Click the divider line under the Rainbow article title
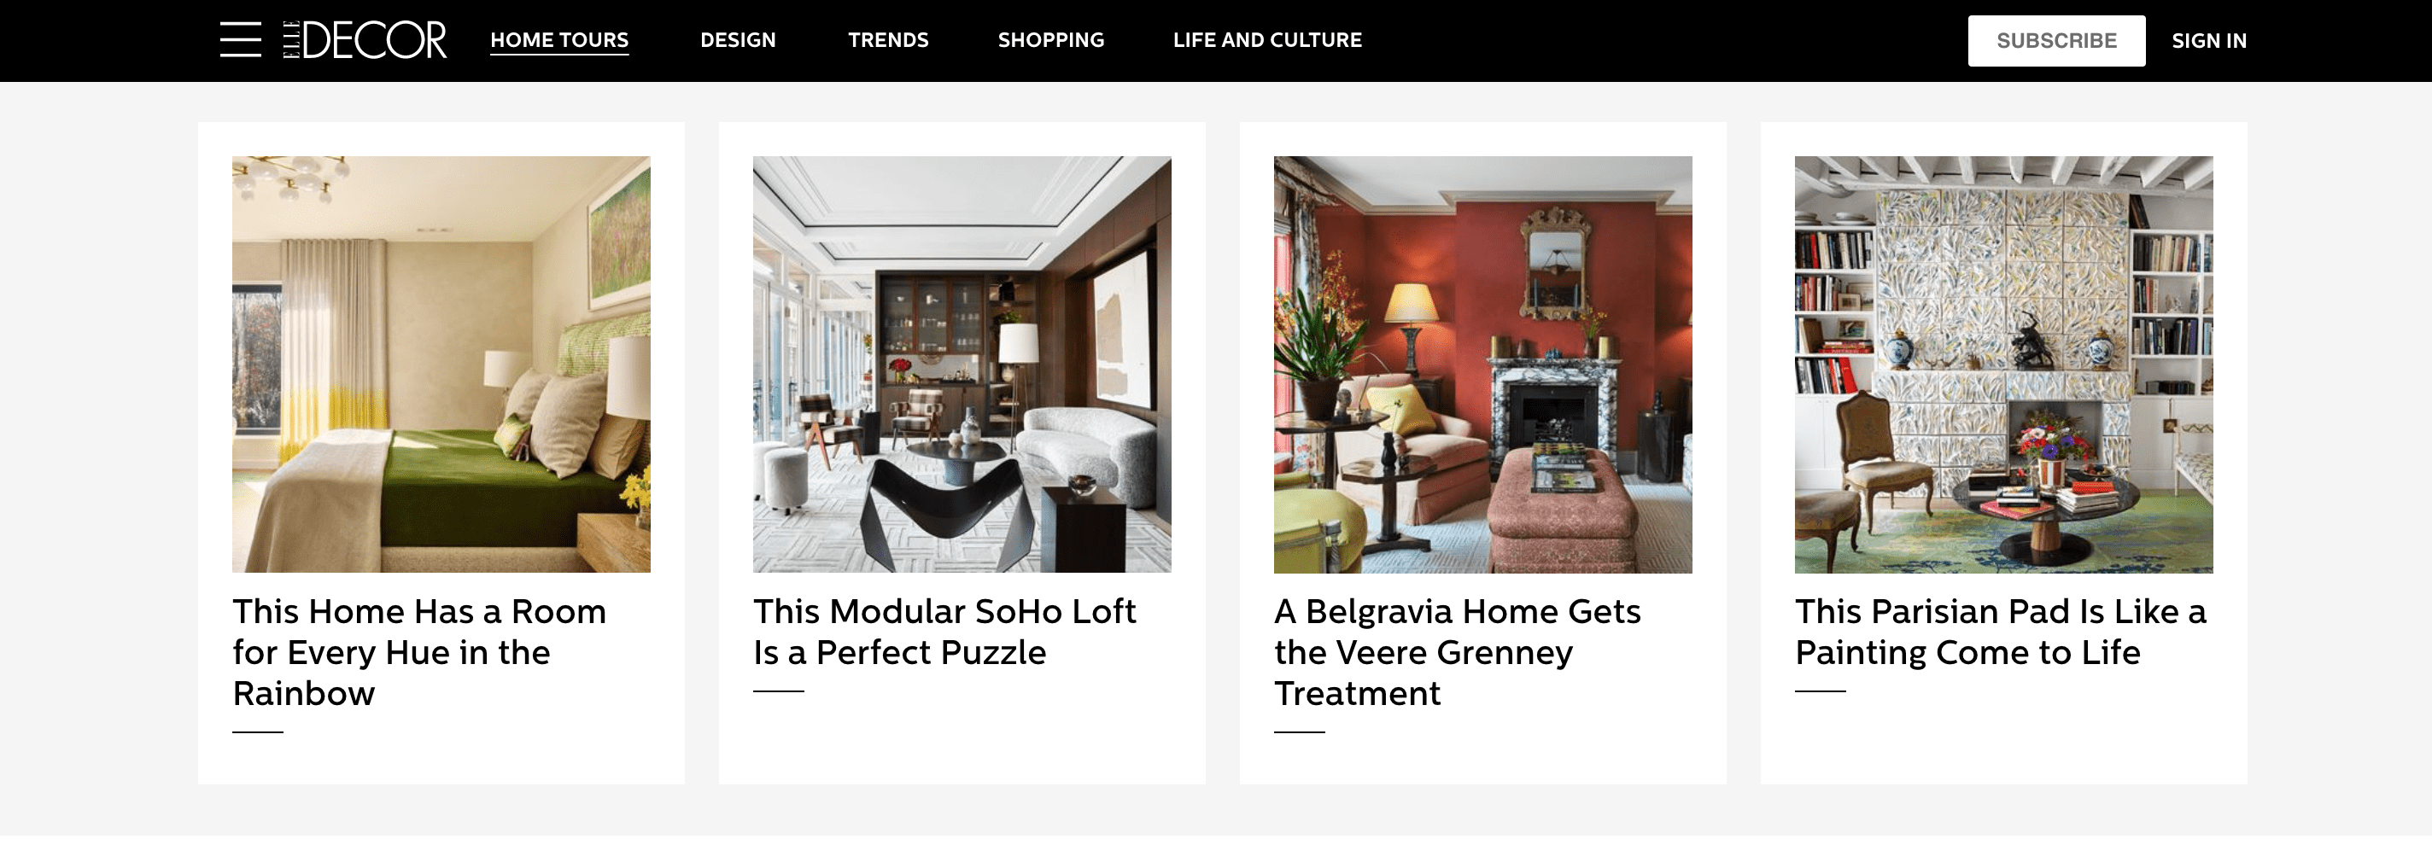2432x845 pixels. (x=258, y=731)
